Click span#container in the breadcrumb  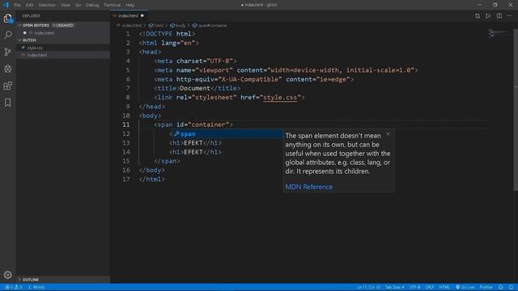point(212,25)
